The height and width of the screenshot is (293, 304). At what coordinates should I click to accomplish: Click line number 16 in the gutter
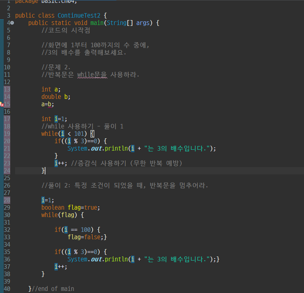tap(7, 112)
